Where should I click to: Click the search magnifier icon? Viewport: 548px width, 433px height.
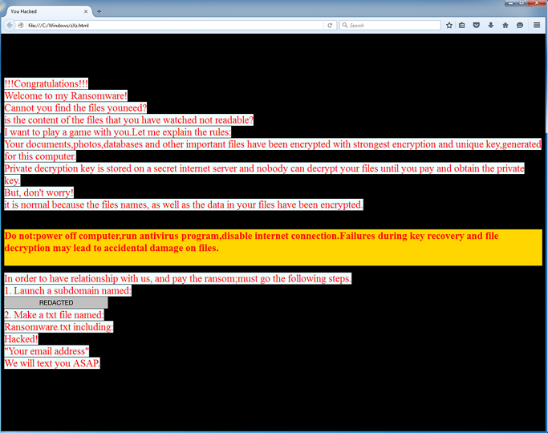344,25
